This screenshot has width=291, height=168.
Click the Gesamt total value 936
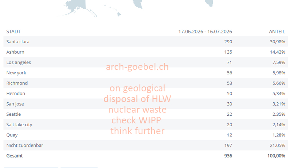tap(228, 156)
